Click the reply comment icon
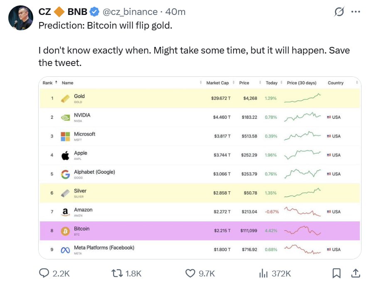The width and height of the screenshot is (369, 281). click(x=44, y=273)
